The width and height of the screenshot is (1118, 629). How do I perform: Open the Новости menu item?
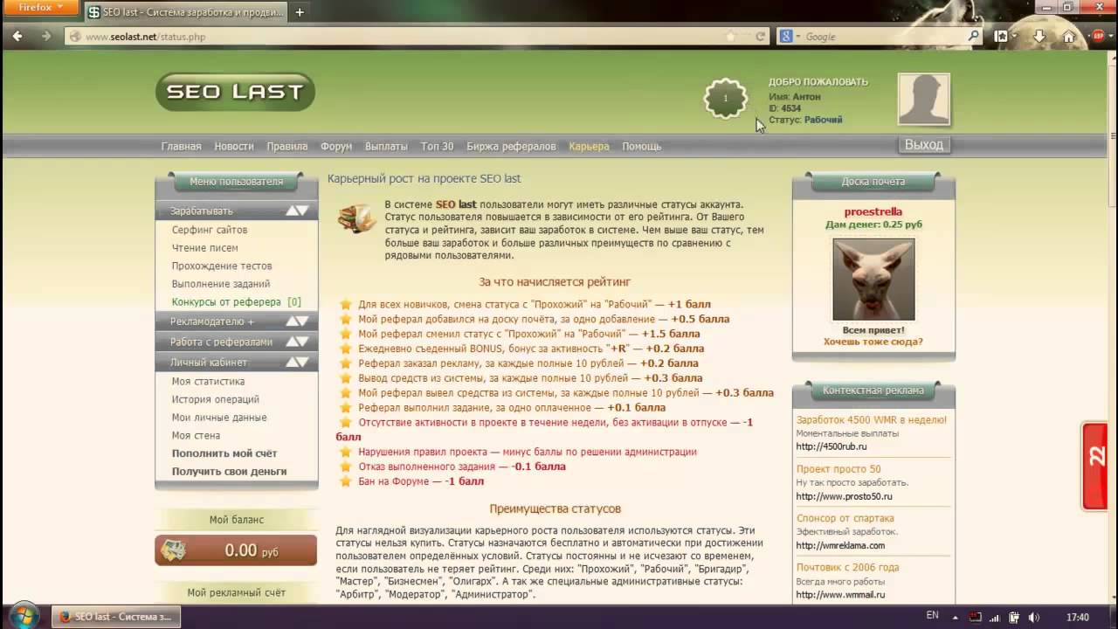tap(234, 146)
